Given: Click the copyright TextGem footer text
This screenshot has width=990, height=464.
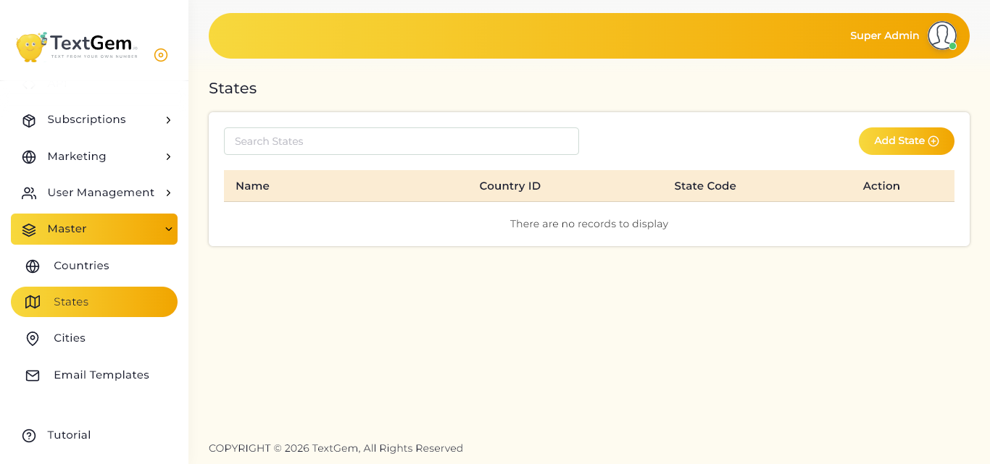Looking at the screenshot, I should point(336,448).
